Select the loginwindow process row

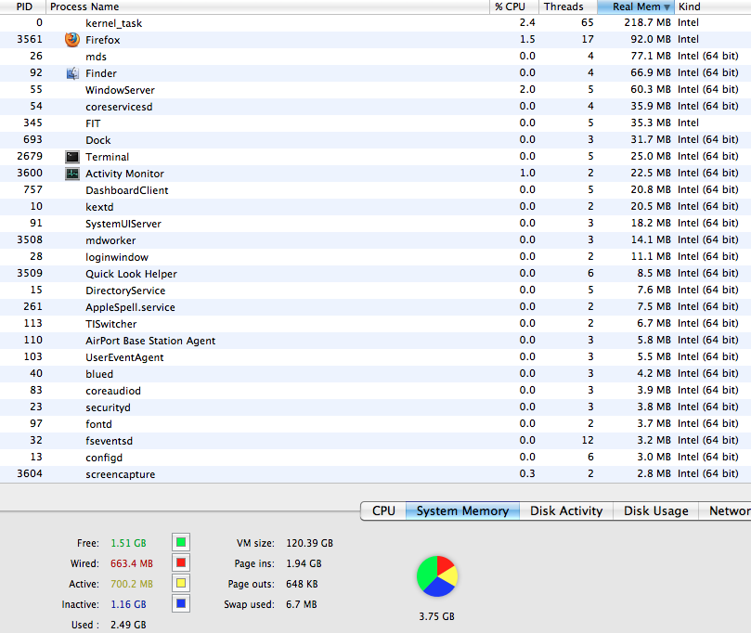click(375, 257)
